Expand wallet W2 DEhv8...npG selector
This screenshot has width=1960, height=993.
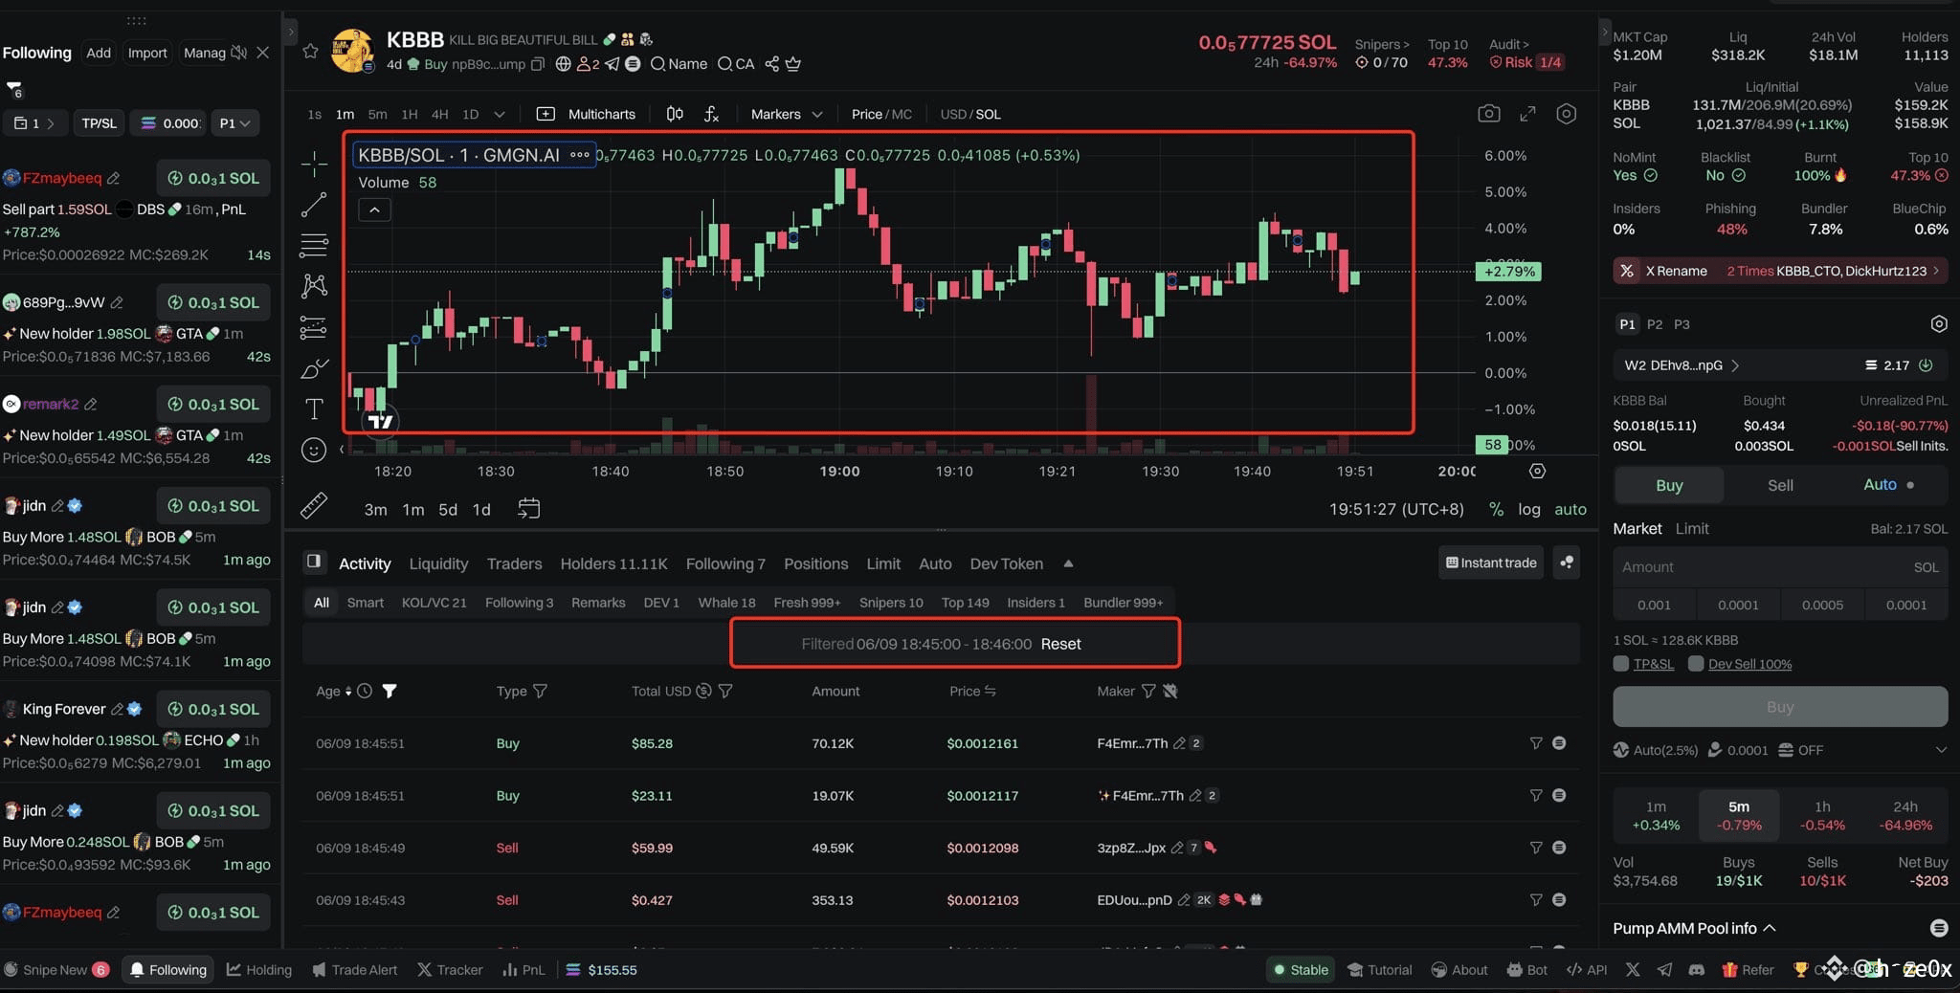point(1682,364)
